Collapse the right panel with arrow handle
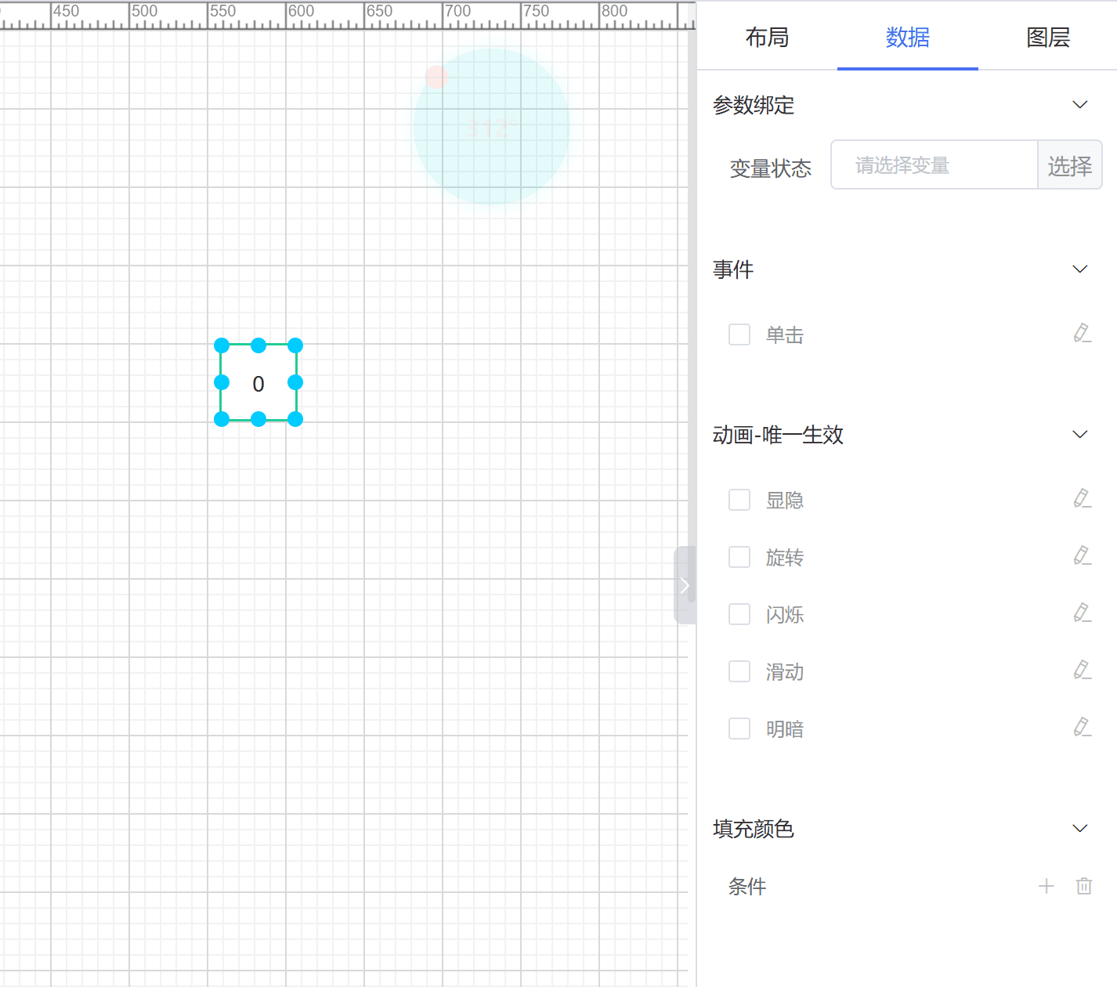Image resolution: width=1117 pixels, height=987 pixels. (684, 585)
